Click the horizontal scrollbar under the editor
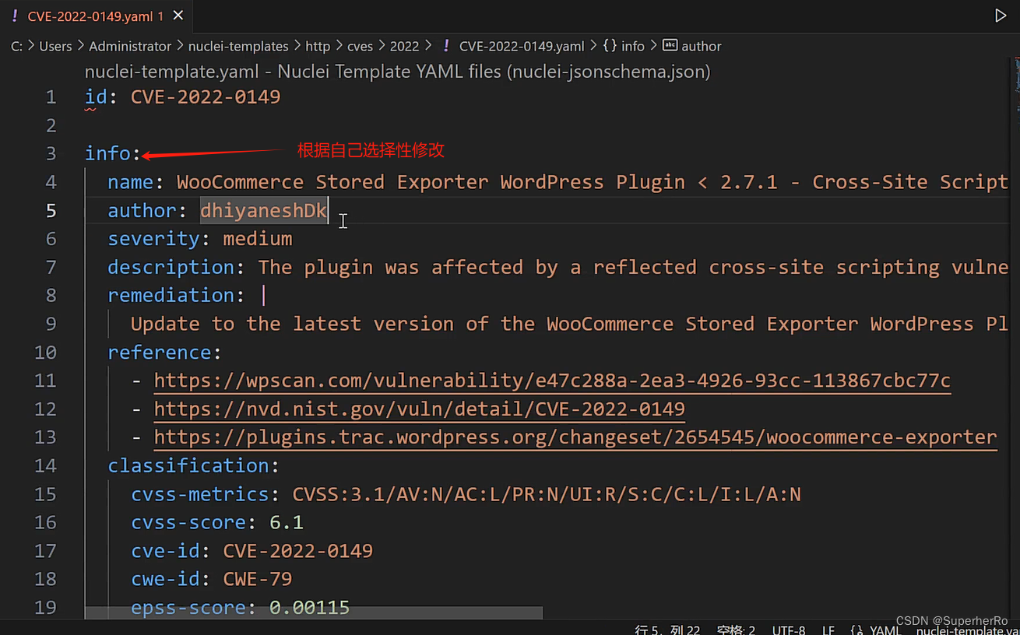 (x=314, y=613)
